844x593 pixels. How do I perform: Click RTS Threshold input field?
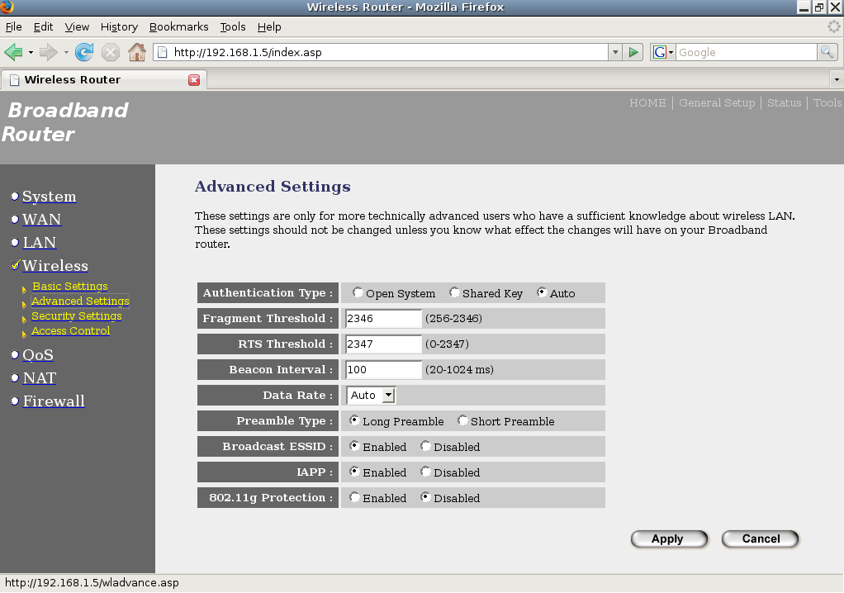pos(383,344)
